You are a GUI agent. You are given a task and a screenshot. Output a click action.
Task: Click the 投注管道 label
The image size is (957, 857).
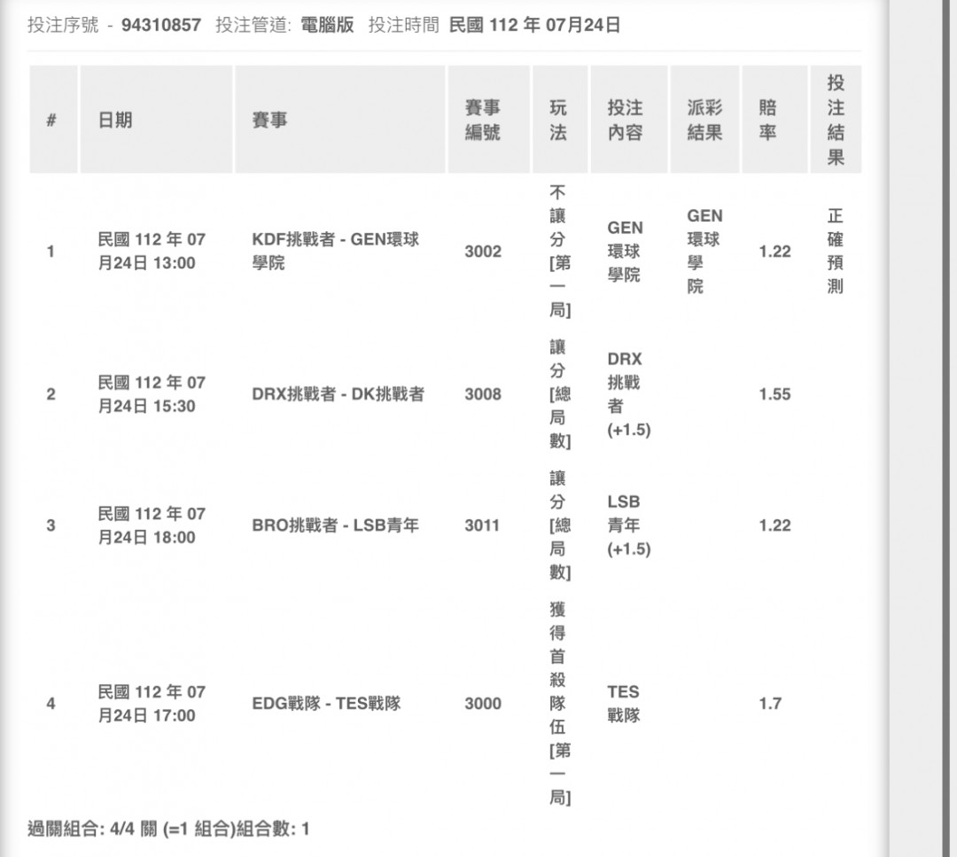[253, 25]
